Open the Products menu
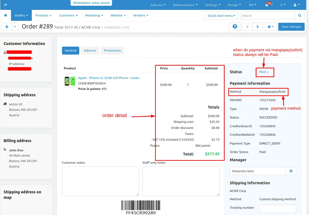 click(43, 15)
